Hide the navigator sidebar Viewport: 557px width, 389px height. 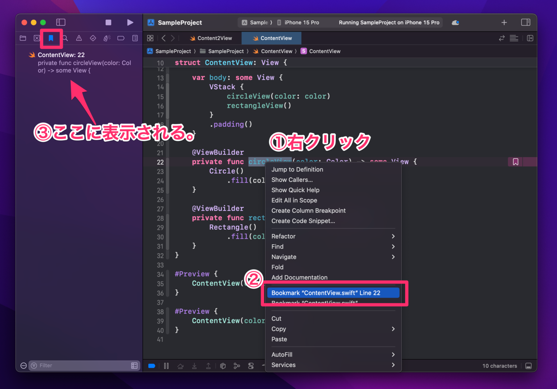(x=61, y=22)
